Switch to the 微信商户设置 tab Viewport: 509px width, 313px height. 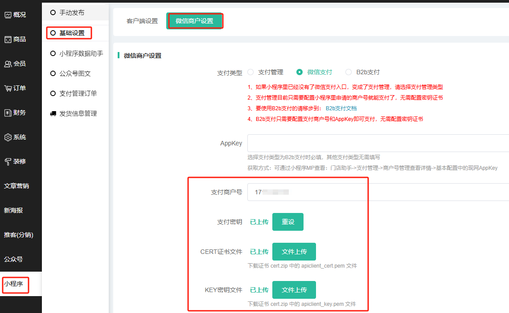[x=194, y=21]
